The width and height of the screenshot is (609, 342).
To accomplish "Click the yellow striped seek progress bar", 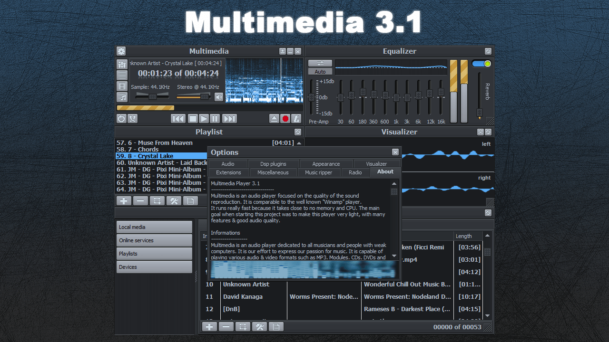I will pos(146,108).
